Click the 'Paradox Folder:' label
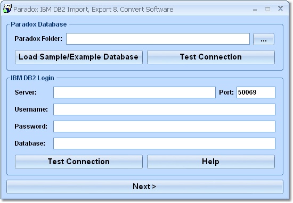This screenshot has width=293, height=203. [x=38, y=39]
